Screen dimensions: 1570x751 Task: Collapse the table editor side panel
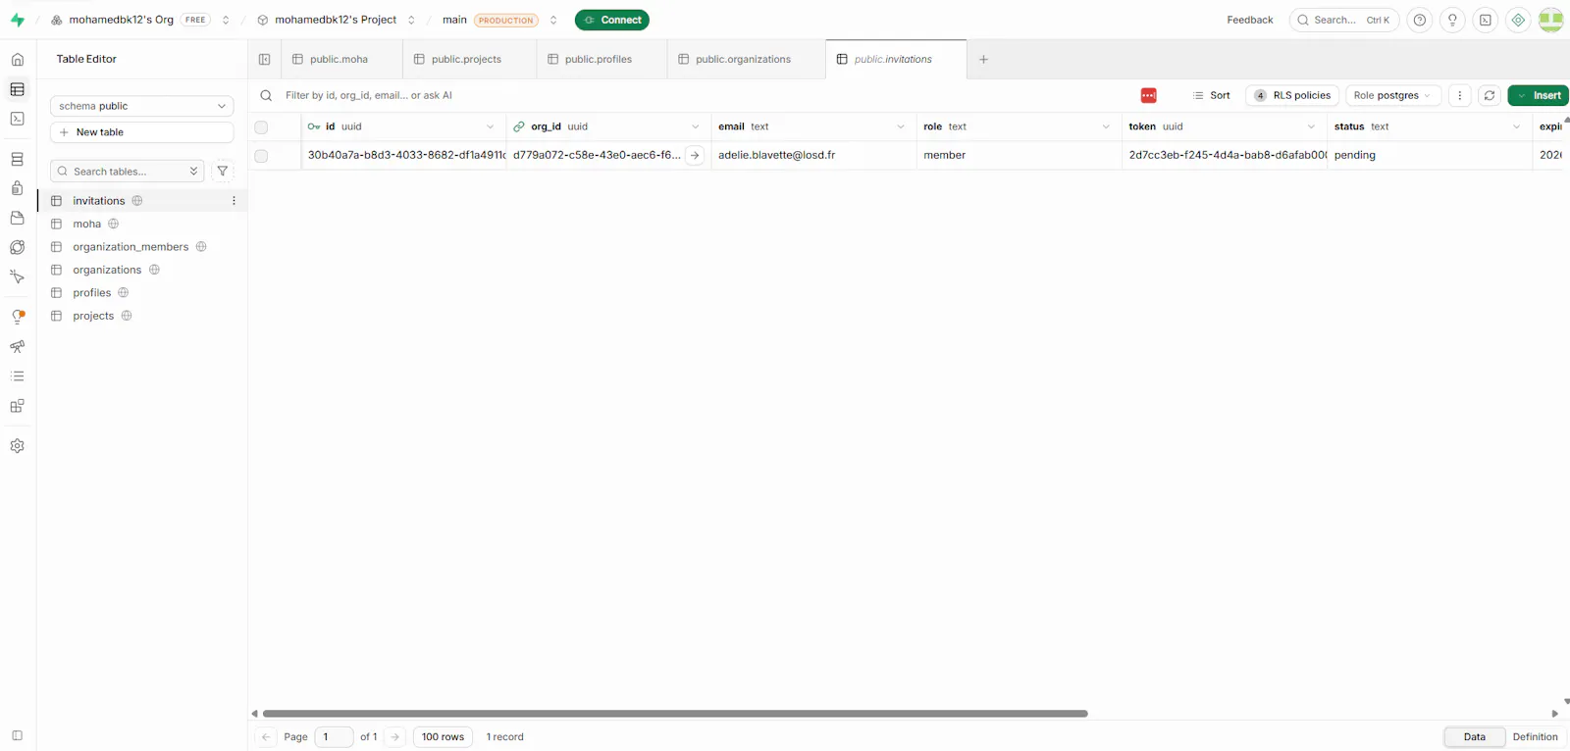pos(265,59)
